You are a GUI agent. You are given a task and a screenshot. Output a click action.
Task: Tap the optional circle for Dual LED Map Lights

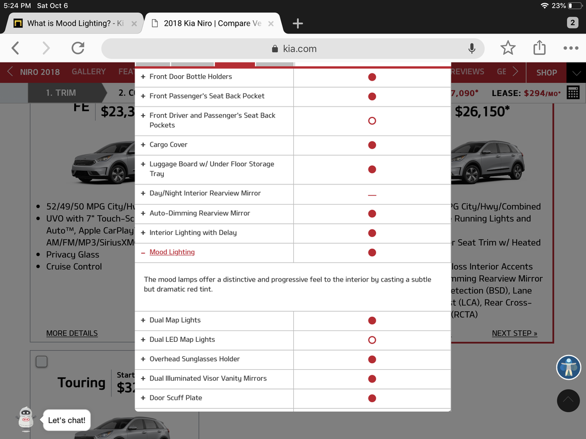(x=372, y=340)
